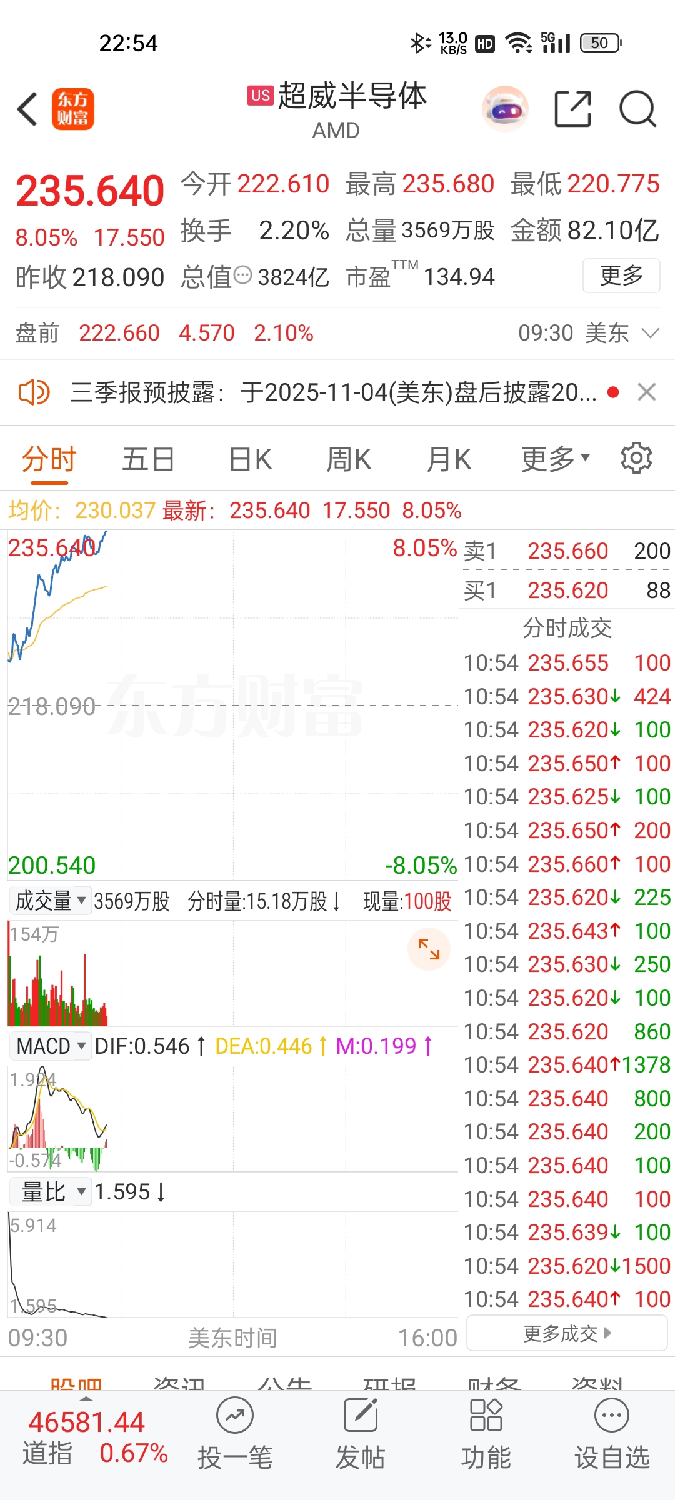The width and height of the screenshot is (675, 1500).
Task: Switch to the 月K tab
Action: tap(449, 459)
